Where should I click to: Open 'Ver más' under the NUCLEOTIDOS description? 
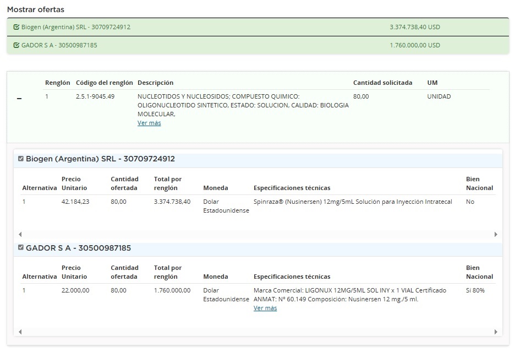pos(149,123)
